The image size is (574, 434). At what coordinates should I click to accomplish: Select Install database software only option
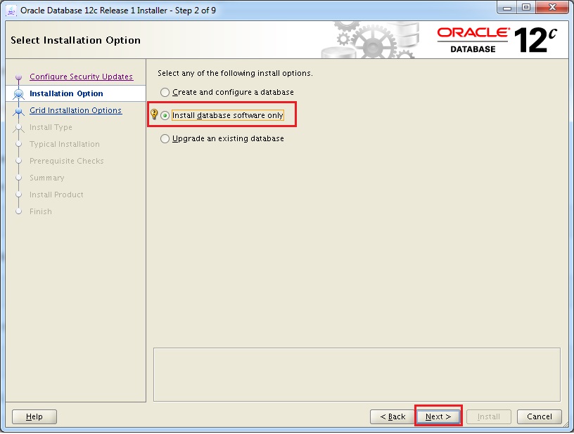click(x=165, y=116)
